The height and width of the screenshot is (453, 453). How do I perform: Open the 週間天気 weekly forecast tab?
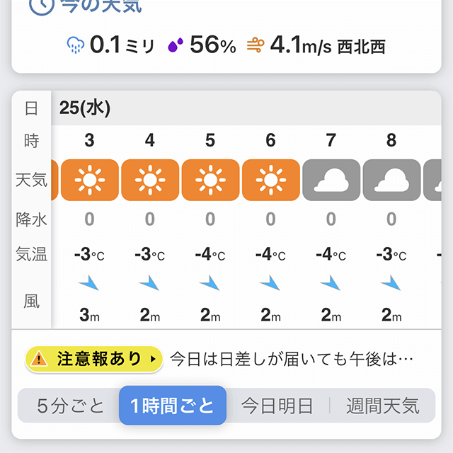(383, 406)
